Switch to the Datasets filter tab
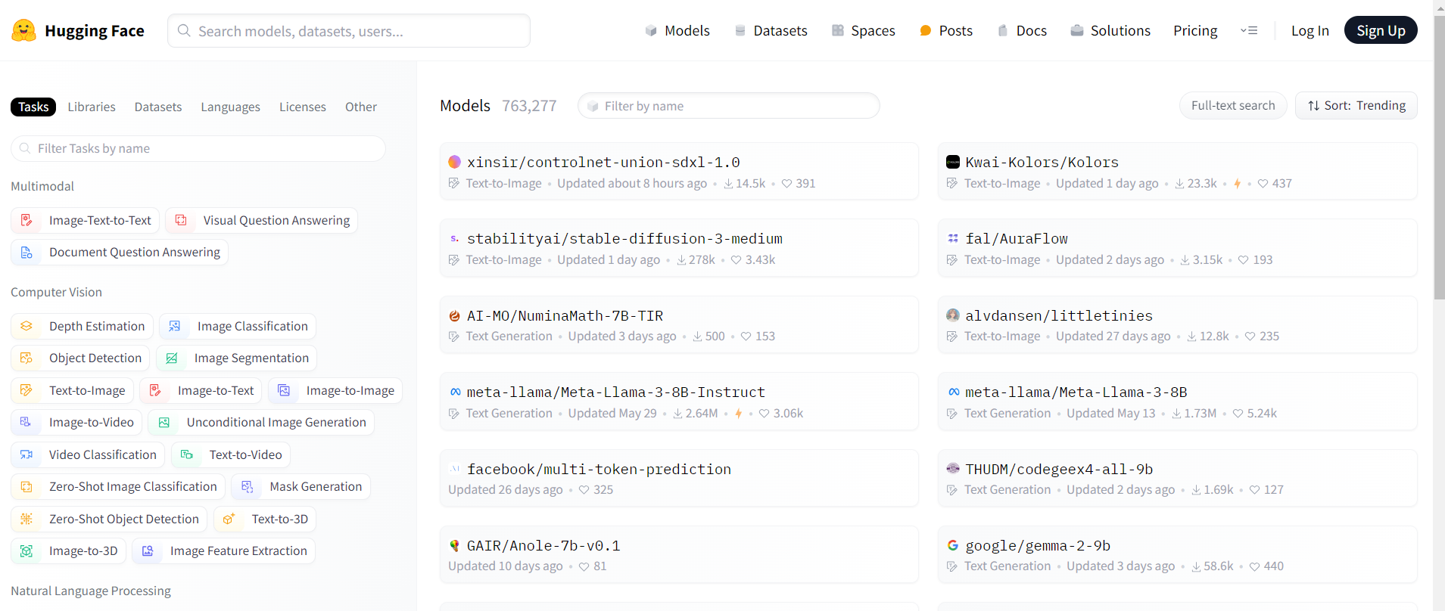 pyautogui.click(x=158, y=107)
